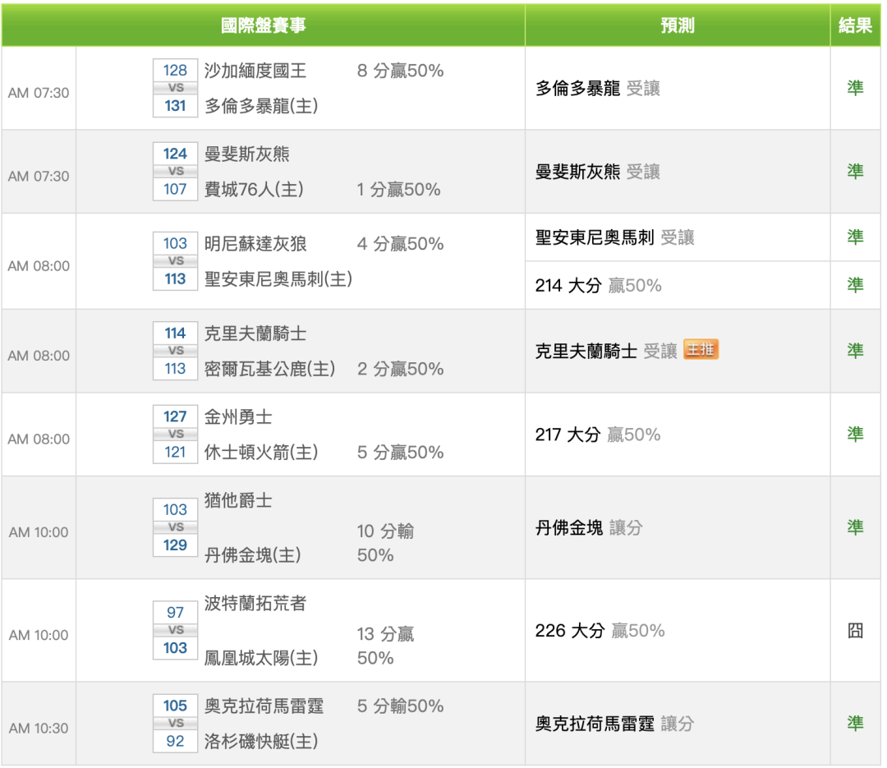This screenshot has height=768, width=887.
Task: Click the 囧 result for 226 大分
Action: click(855, 631)
